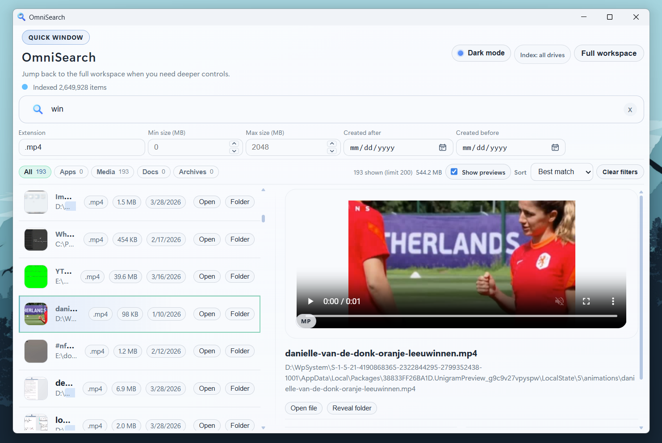Open calendar picker for Created after
Screen dimensions: 662x443
[442, 147]
